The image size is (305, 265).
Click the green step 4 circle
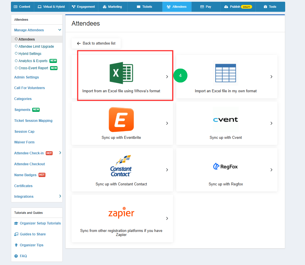click(180, 75)
